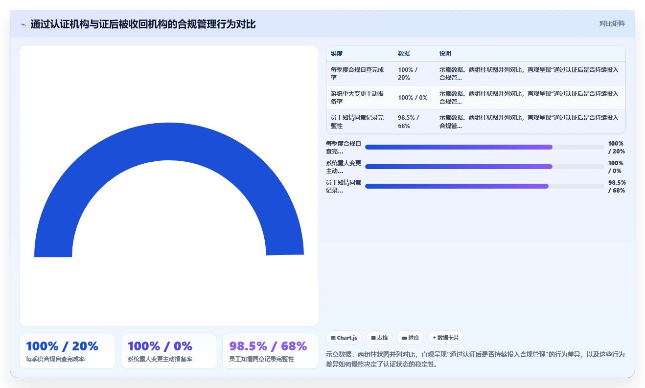Click the dashboard title 通过认证机构与证后被收回机构
645x388 pixels.
(143, 24)
